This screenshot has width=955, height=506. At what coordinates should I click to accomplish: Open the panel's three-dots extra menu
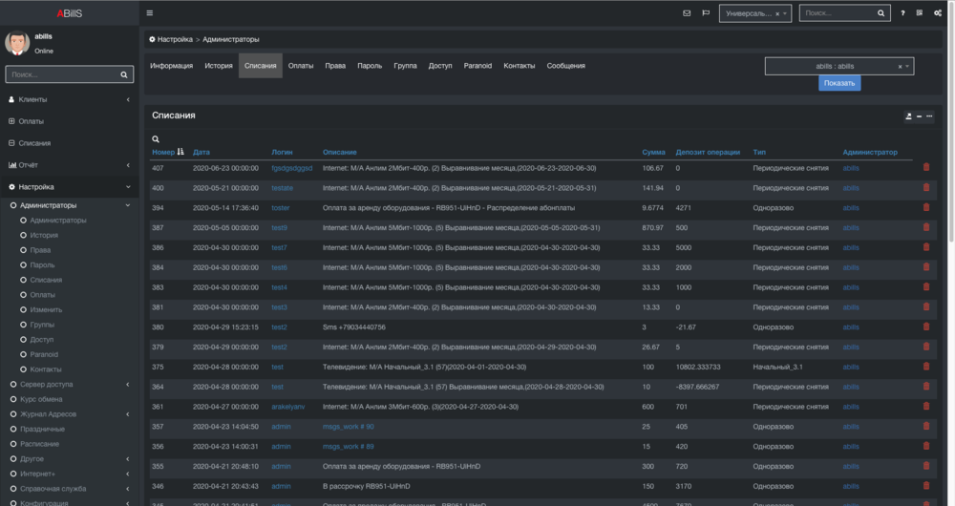pos(929,116)
